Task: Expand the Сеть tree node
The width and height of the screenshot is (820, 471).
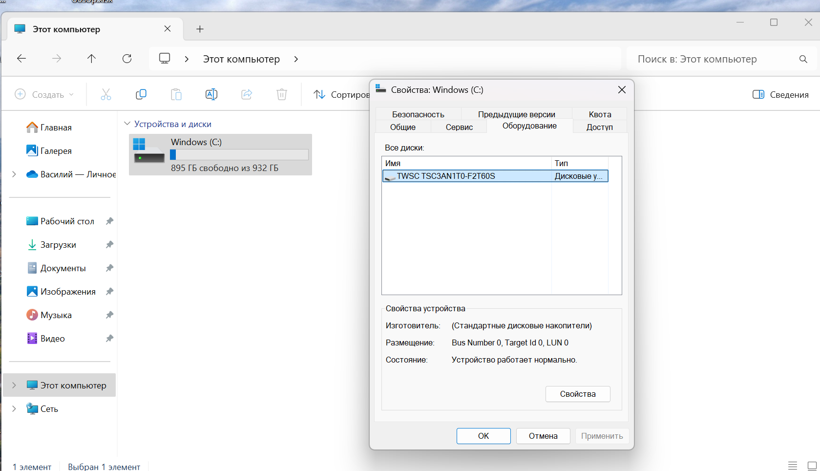Action: [14, 408]
